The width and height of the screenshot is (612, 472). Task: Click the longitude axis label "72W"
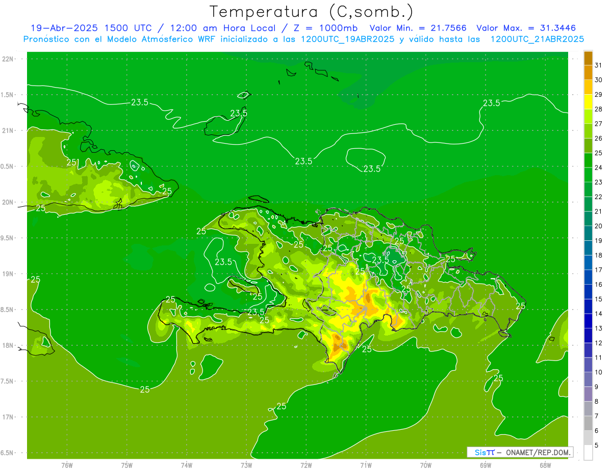(x=306, y=465)
